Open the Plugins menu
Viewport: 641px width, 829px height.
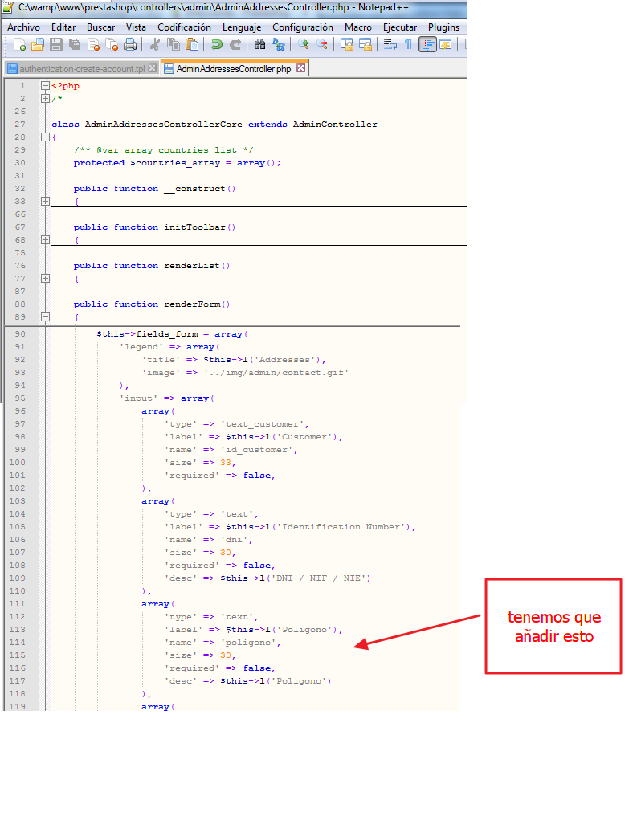click(443, 27)
